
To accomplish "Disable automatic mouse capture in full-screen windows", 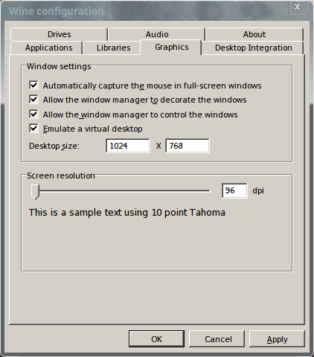I will click(x=33, y=86).
